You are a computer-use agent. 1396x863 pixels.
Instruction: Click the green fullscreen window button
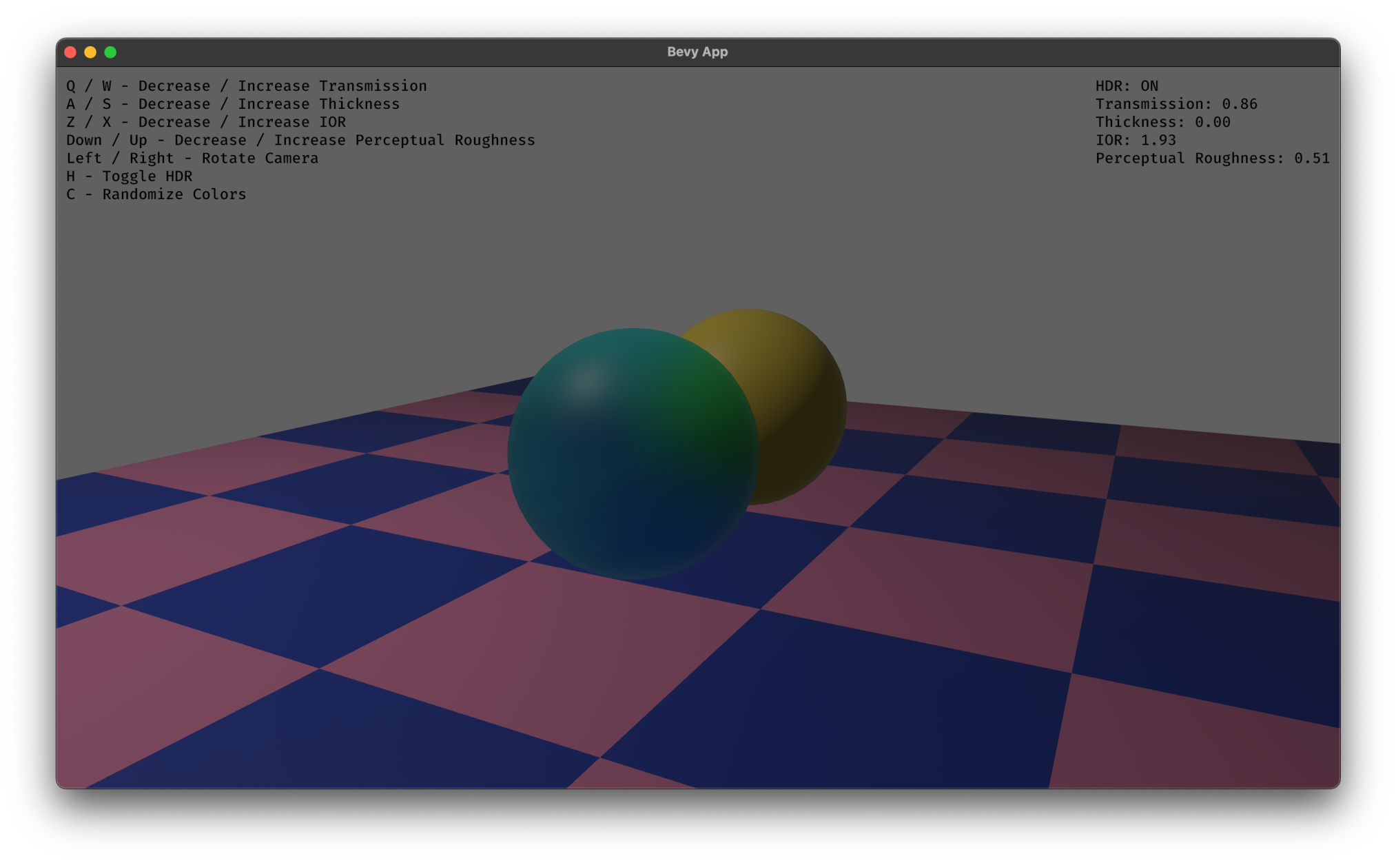(110, 52)
